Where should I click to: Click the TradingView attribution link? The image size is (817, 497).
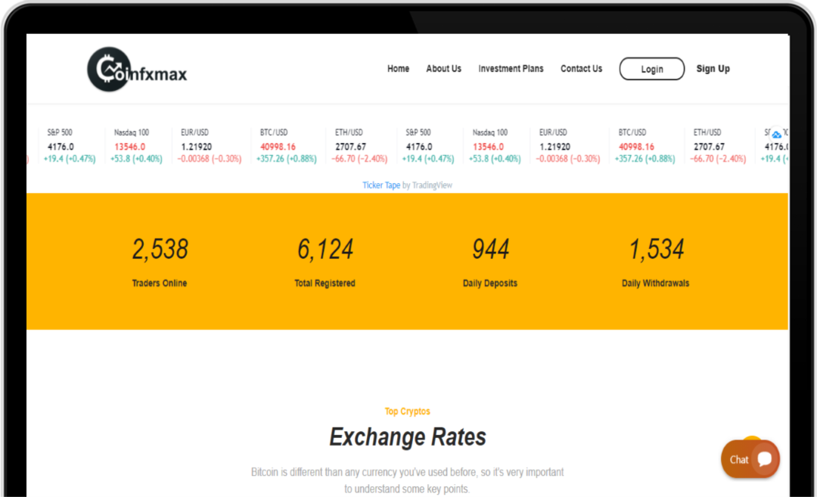coord(432,185)
